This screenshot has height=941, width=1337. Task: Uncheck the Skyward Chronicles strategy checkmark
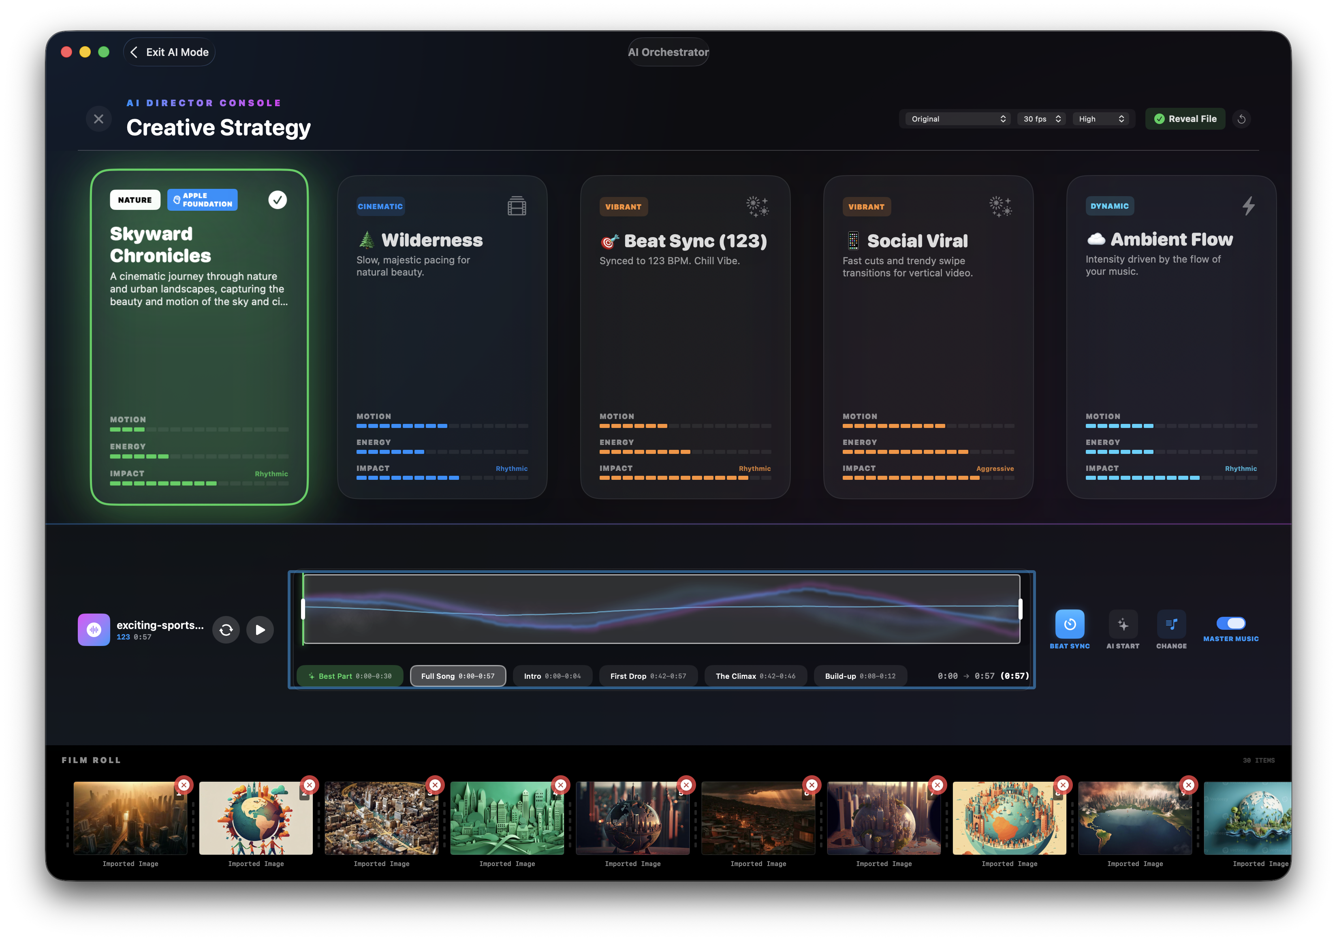tap(277, 200)
